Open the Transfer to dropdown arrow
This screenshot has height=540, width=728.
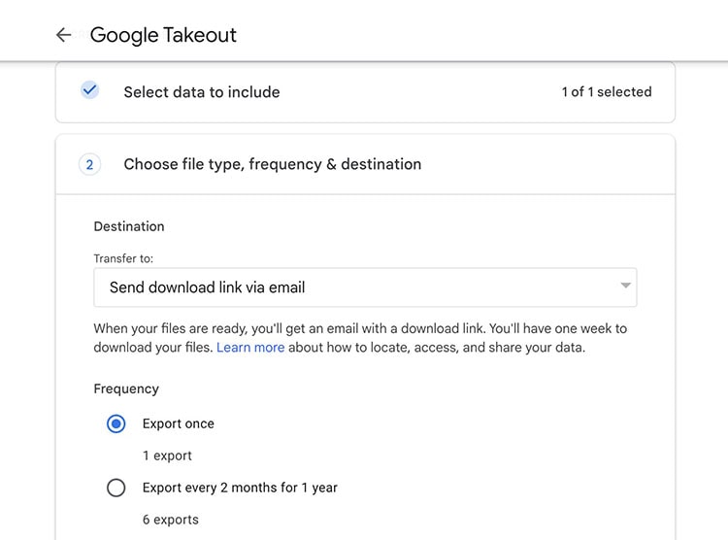(x=625, y=286)
